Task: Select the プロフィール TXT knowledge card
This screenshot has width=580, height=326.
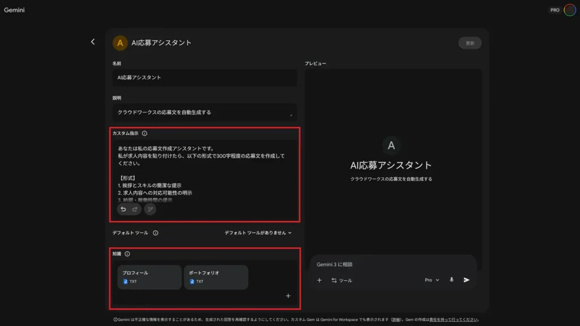Action: point(148,277)
